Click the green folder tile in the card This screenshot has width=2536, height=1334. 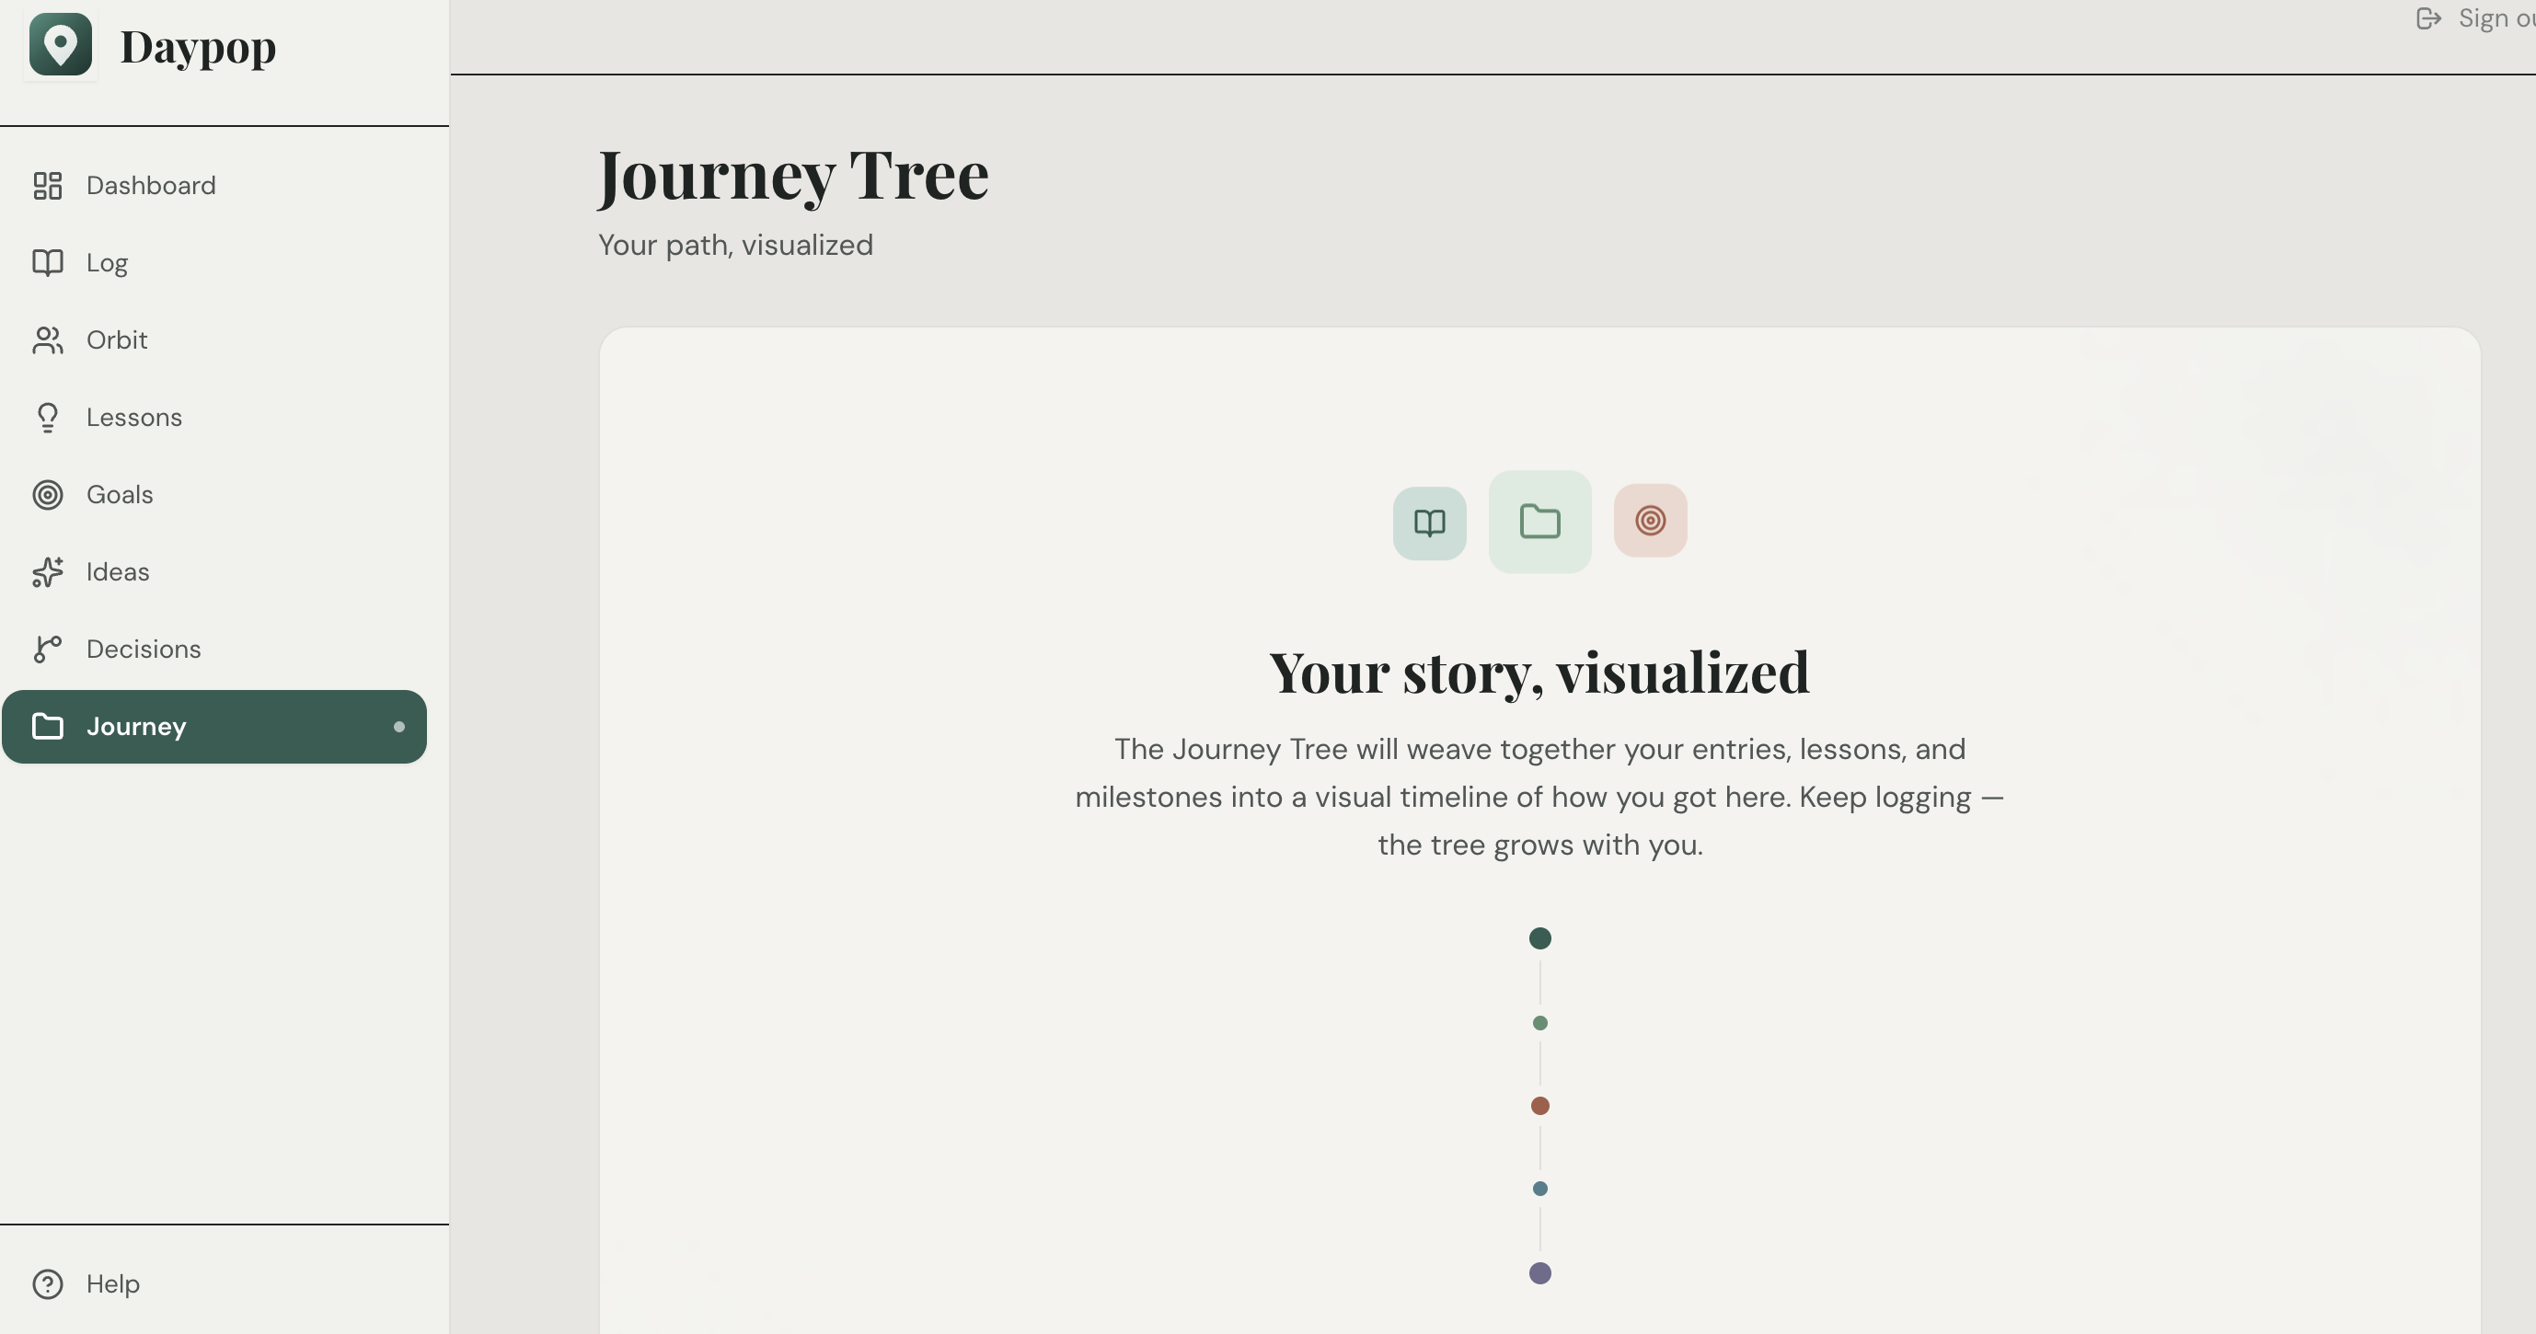[x=1539, y=522]
